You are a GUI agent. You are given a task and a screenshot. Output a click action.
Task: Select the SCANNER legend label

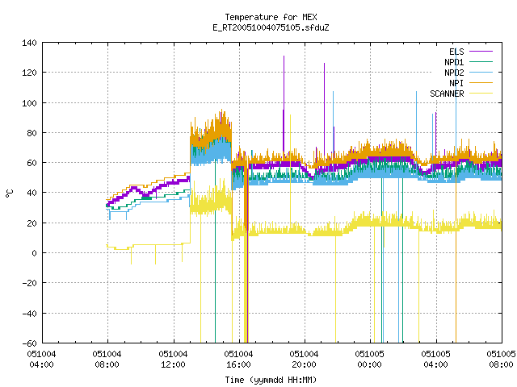click(x=447, y=94)
